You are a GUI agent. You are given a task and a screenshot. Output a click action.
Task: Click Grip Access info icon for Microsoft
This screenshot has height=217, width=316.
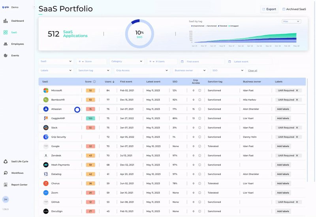tap(199, 90)
